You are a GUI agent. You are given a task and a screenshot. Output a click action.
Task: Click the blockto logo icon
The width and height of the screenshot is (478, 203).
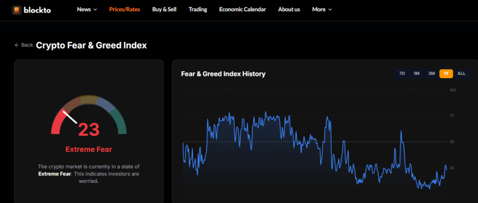click(x=17, y=10)
